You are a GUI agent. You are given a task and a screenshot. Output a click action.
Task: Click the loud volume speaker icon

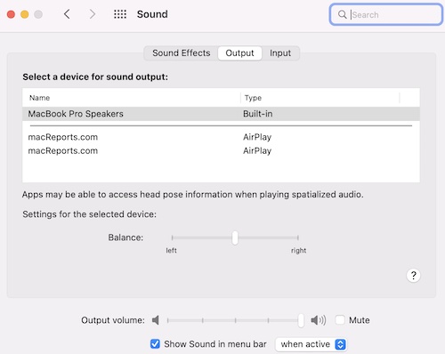coord(318,320)
